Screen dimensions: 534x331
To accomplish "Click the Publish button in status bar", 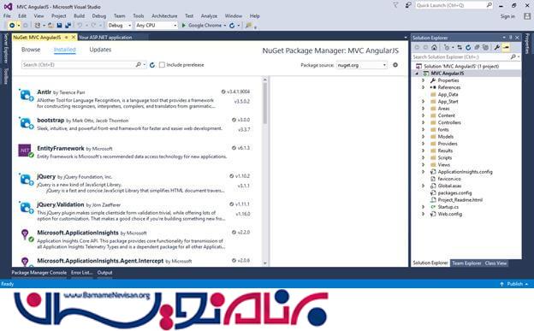I will (514, 284).
